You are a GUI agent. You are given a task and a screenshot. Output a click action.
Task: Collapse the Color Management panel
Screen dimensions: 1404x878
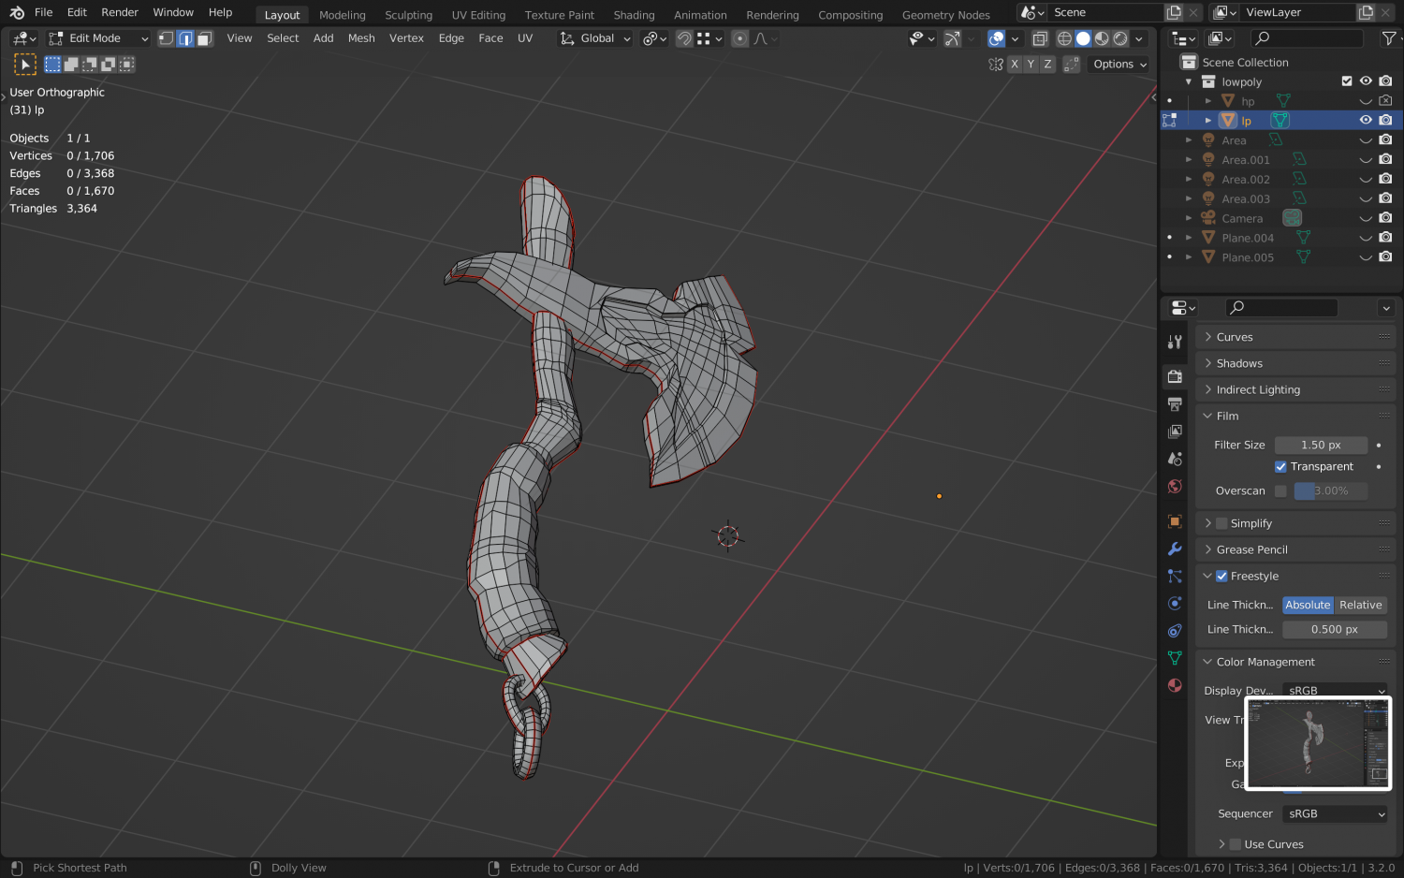pyautogui.click(x=1295, y=662)
